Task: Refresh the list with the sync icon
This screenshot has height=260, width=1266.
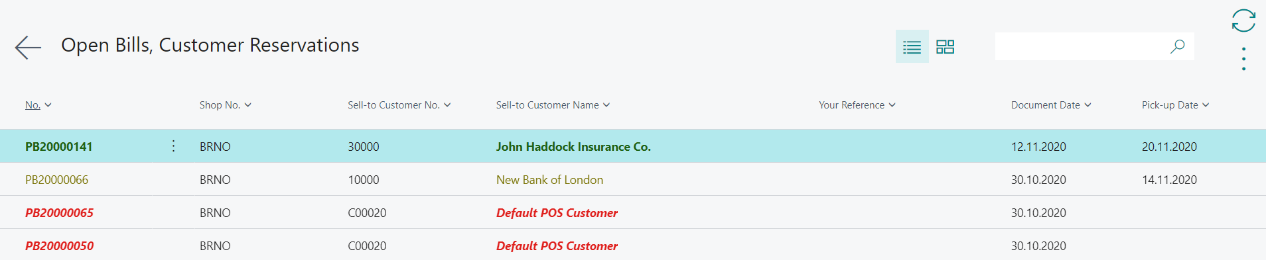Action: click(1243, 21)
